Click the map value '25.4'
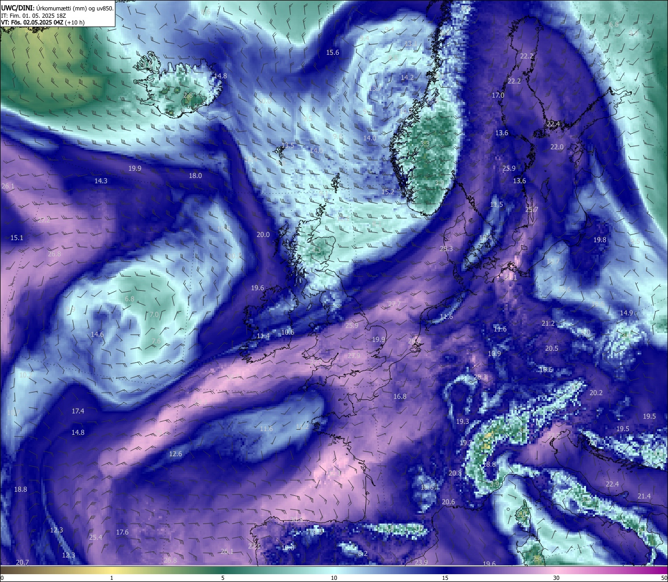Image resolution: width=668 pixels, height=582 pixels. (96, 537)
